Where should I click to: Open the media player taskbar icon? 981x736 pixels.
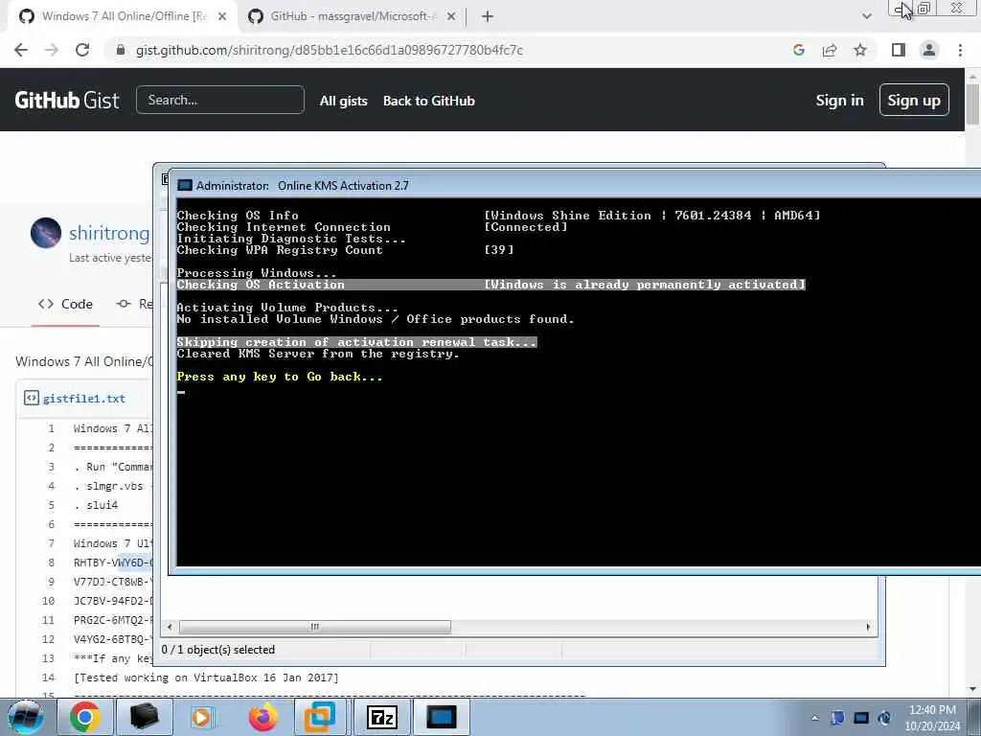(x=202, y=717)
